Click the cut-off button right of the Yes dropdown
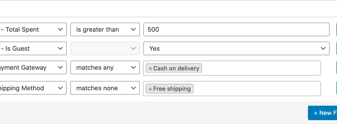The width and height of the screenshot is (337, 124). pos(336,48)
